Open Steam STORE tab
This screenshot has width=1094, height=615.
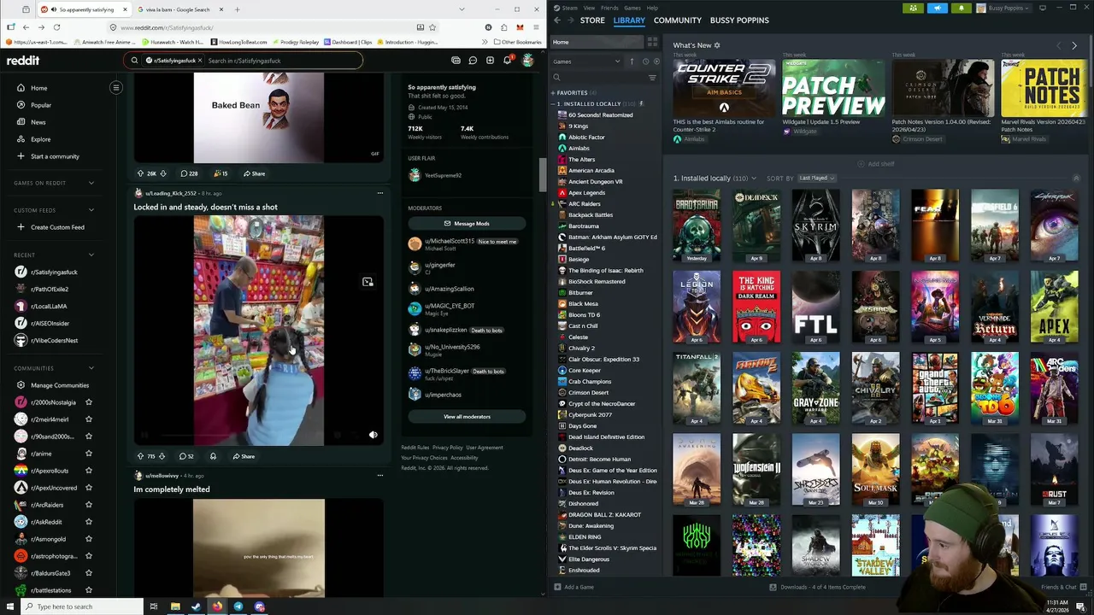point(592,20)
